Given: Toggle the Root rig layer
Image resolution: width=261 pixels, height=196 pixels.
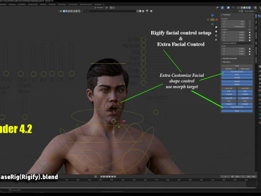Looking at the screenshot, I should (x=237, y=111).
